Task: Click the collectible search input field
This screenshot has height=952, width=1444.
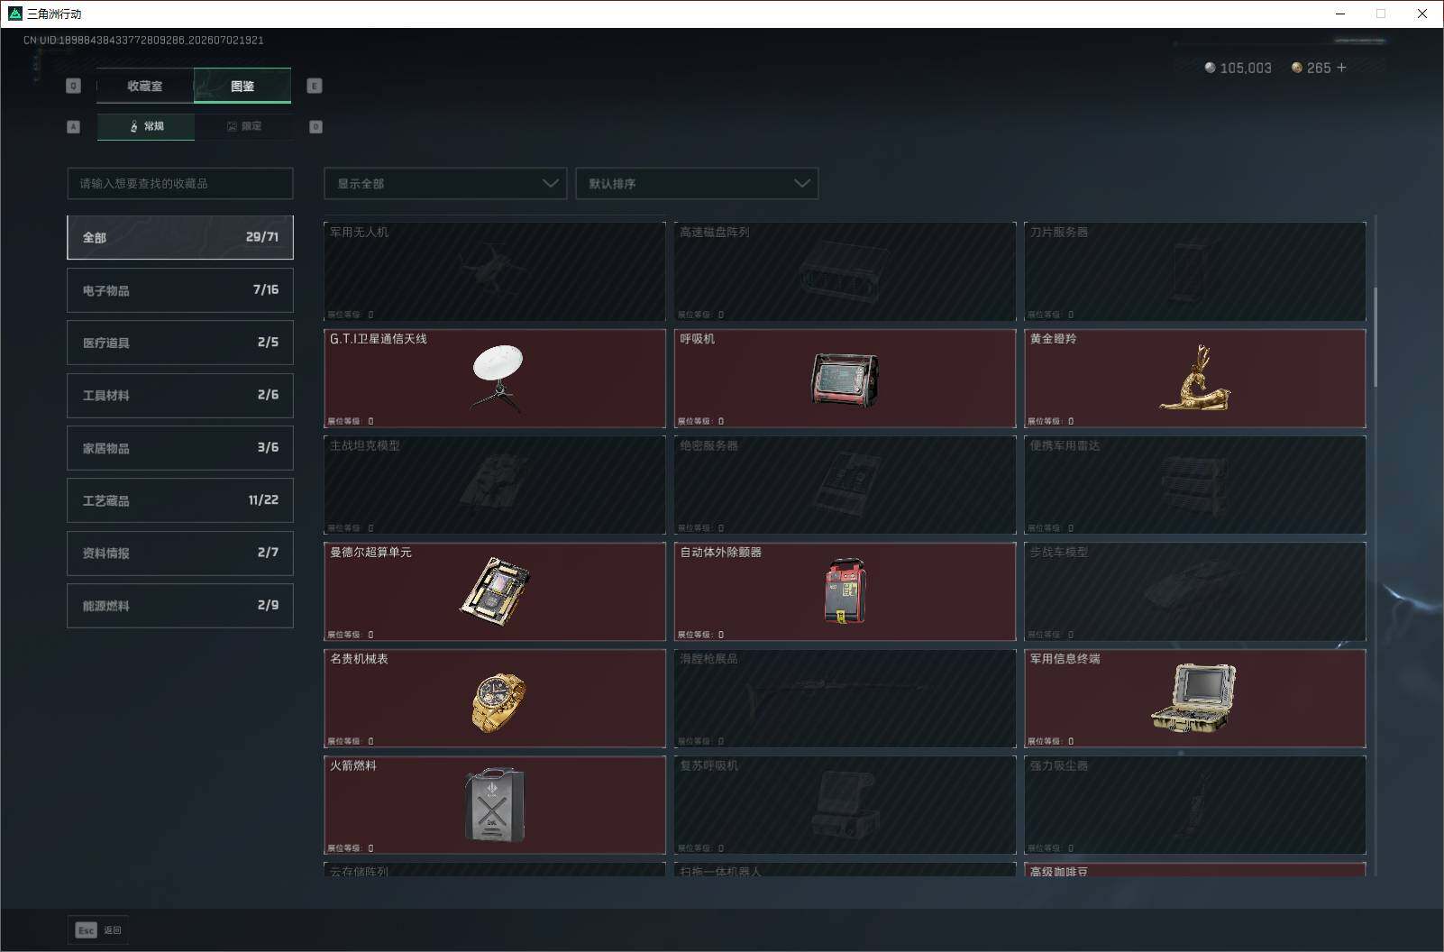Action: (x=180, y=183)
